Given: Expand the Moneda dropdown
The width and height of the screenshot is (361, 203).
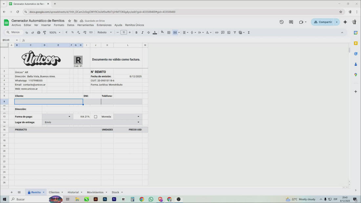Looking at the screenshot, I should 138,117.
